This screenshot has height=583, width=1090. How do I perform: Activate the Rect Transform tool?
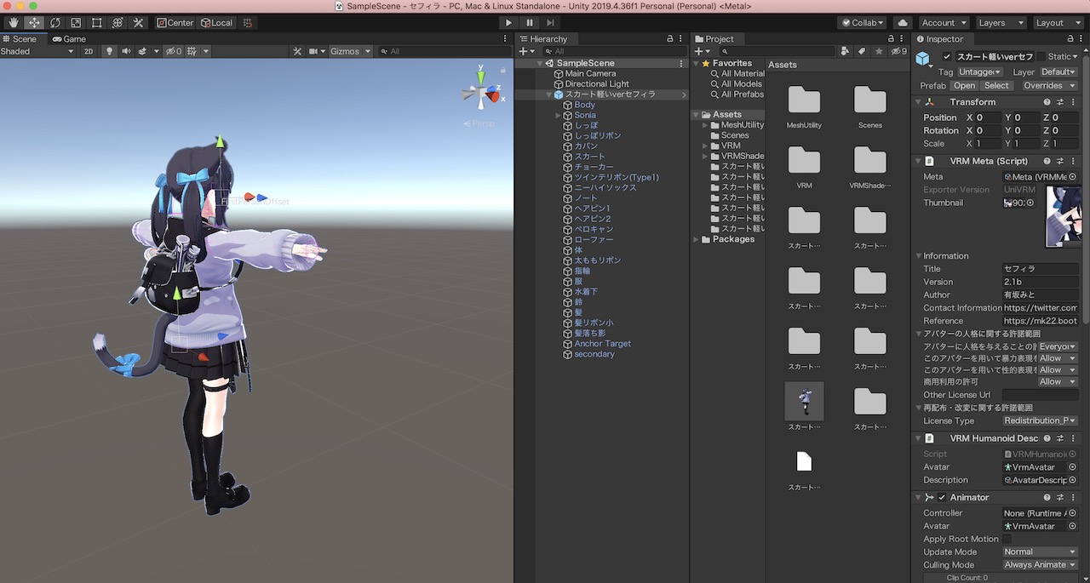tap(95, 22)
